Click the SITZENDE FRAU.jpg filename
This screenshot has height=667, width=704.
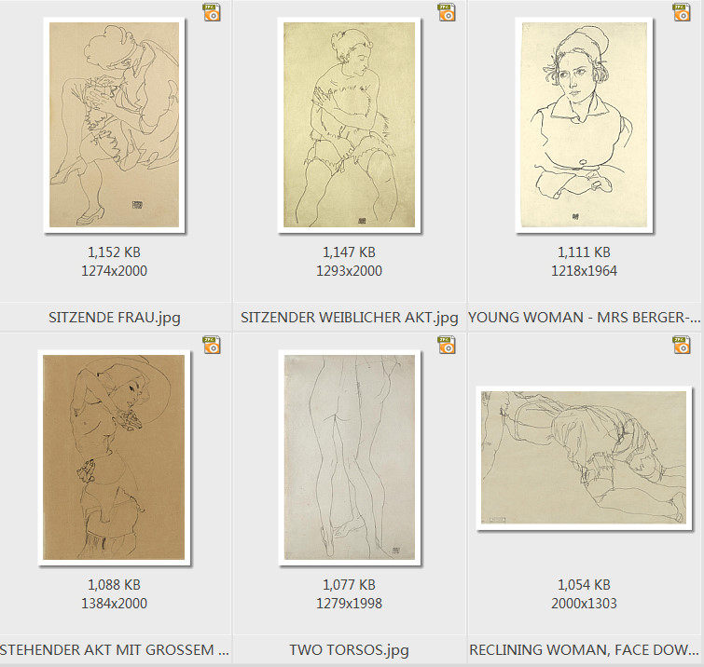click(115, 317)
